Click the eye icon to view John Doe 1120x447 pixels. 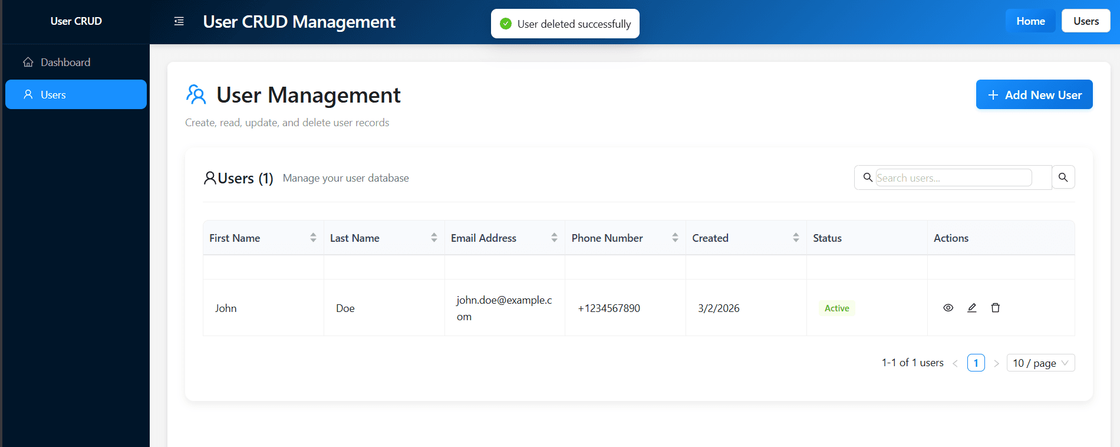948,308
